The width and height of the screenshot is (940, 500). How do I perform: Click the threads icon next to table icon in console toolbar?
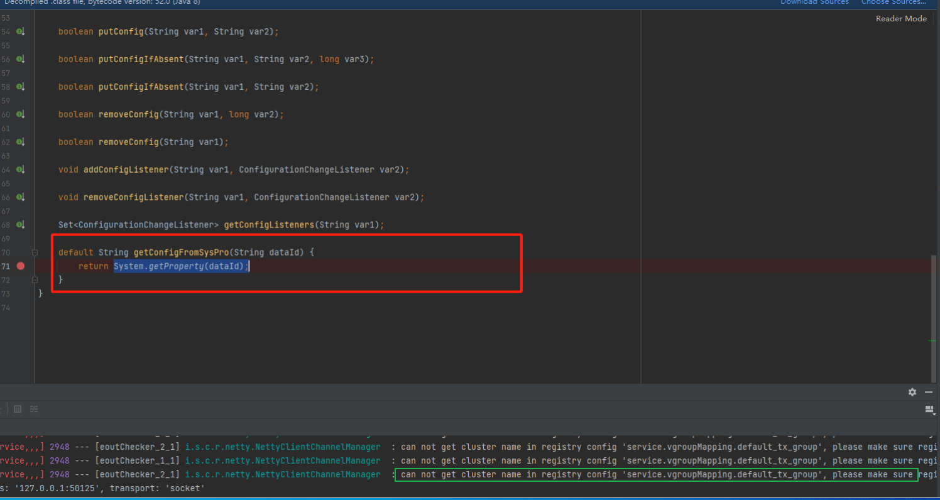click(x=34, y=409)
